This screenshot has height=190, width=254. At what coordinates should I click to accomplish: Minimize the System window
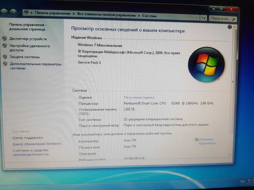pos(213,9)
